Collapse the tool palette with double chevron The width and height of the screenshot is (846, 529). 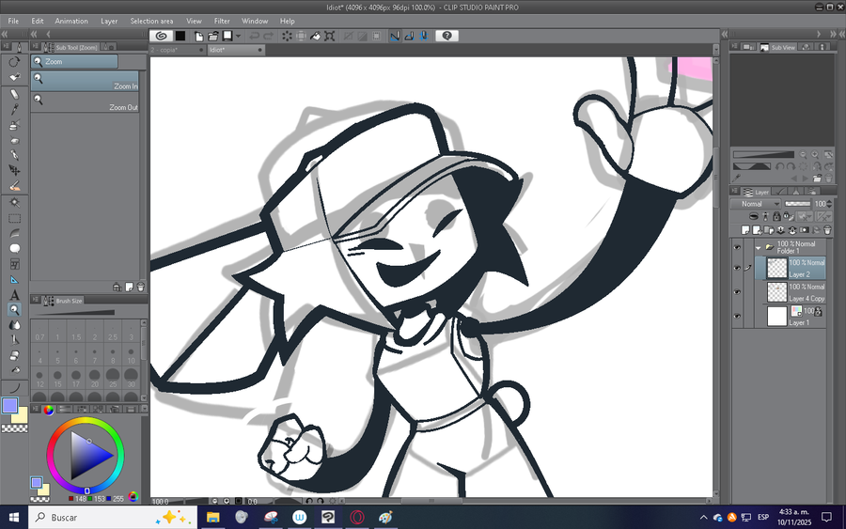(5, 34)
